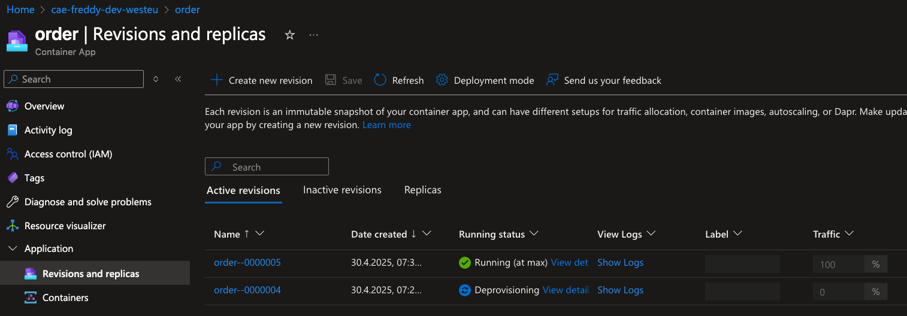Click Label field for order--0000004
This screenshot has height=316, width=907.
[x=742, y=291]
